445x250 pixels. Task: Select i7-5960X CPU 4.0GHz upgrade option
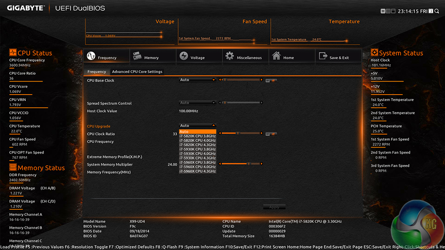click(197, 167)
